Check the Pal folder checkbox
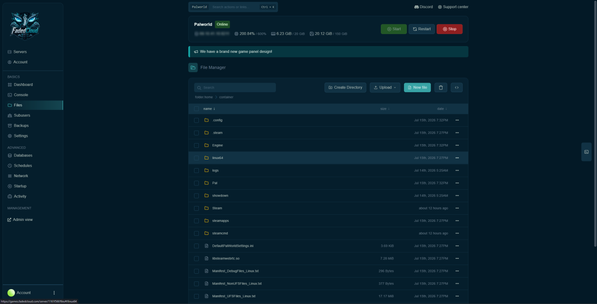 click(x=196, y=183)
